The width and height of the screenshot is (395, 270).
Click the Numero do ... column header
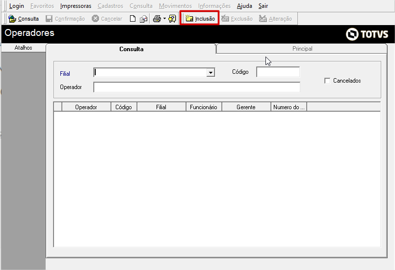click(289, 107)
